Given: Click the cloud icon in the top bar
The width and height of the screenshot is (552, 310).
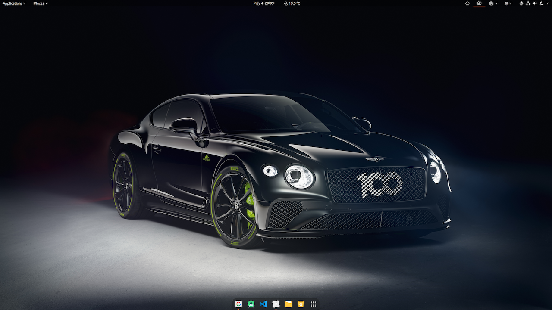Looking at the screenshot, I should tap(467, 3).
